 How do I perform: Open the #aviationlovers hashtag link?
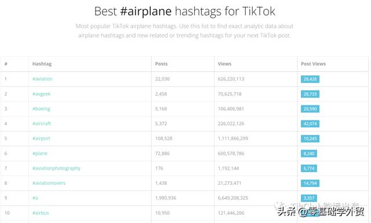point(49,183)
